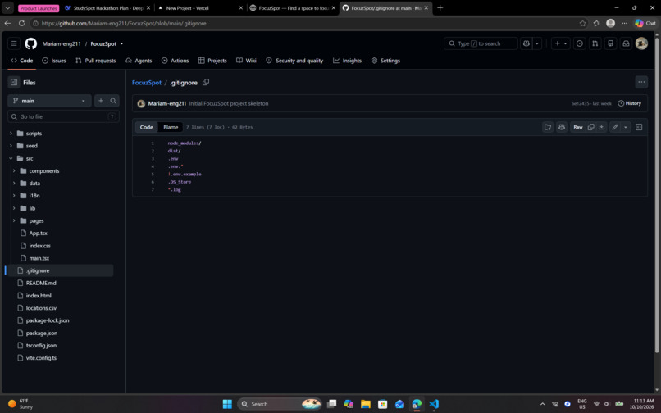The height and width of the screenshot is (413, 661).
Task: Ask Copilot about this file icon
Action: pos(562,127)
